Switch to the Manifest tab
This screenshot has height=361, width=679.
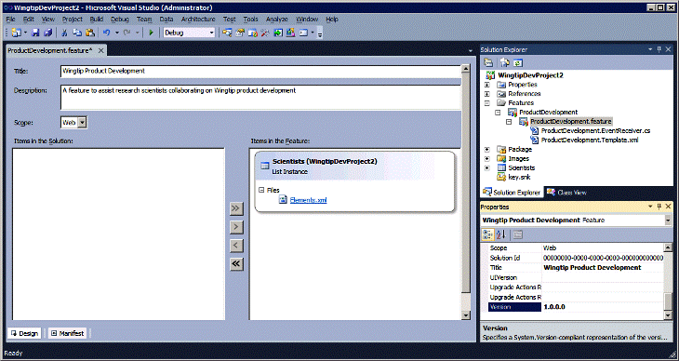(68, 333)
